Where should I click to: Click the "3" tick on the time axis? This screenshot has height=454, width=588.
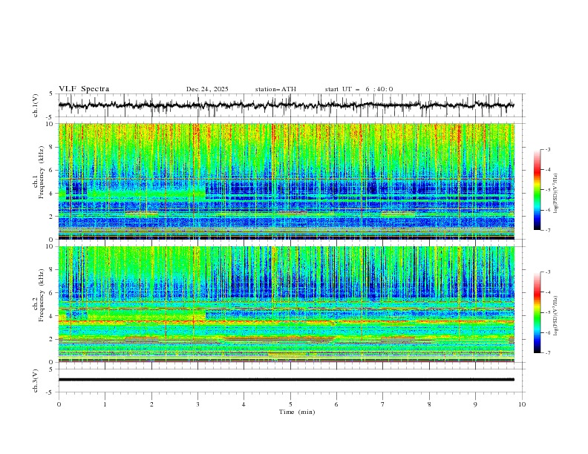pyautogui.click(x=197, y=404)
